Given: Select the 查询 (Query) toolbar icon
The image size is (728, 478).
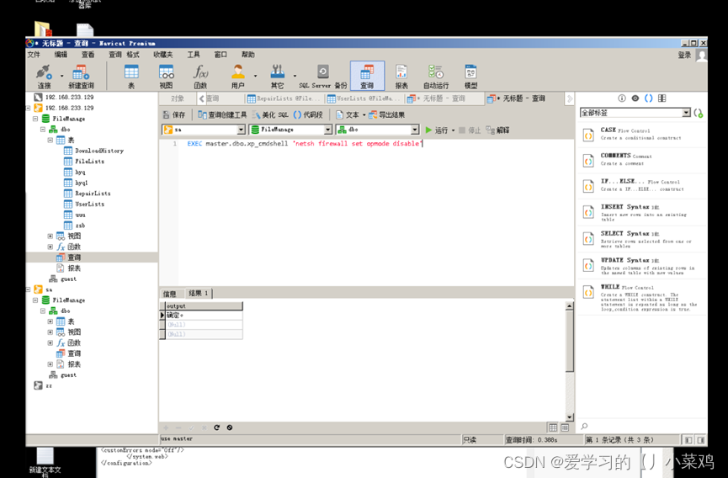Looking at the screenshot, I should tap(367, 76).
